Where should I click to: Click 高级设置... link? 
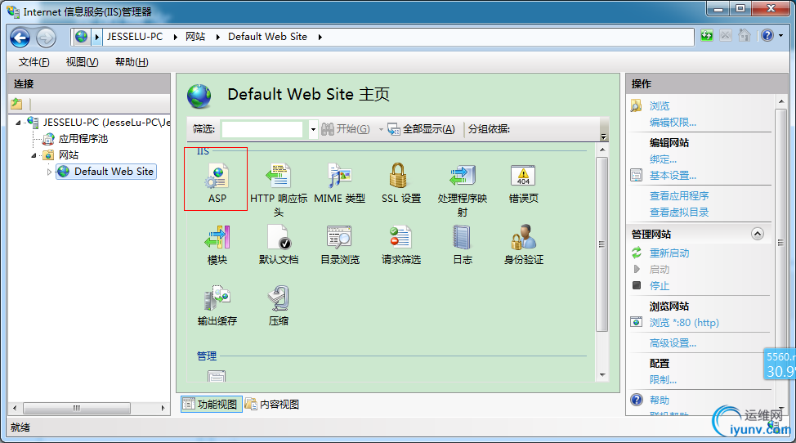point(673,343)
